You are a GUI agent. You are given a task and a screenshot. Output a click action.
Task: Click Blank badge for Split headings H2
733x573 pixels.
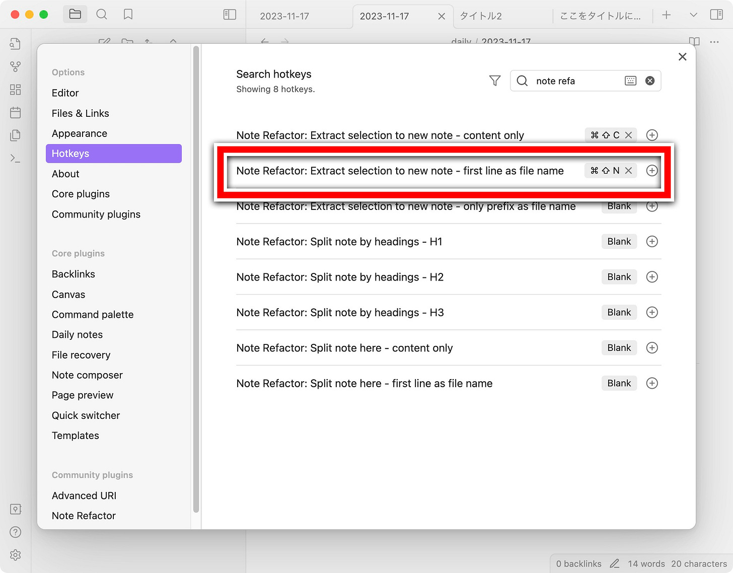coord(619,277)
